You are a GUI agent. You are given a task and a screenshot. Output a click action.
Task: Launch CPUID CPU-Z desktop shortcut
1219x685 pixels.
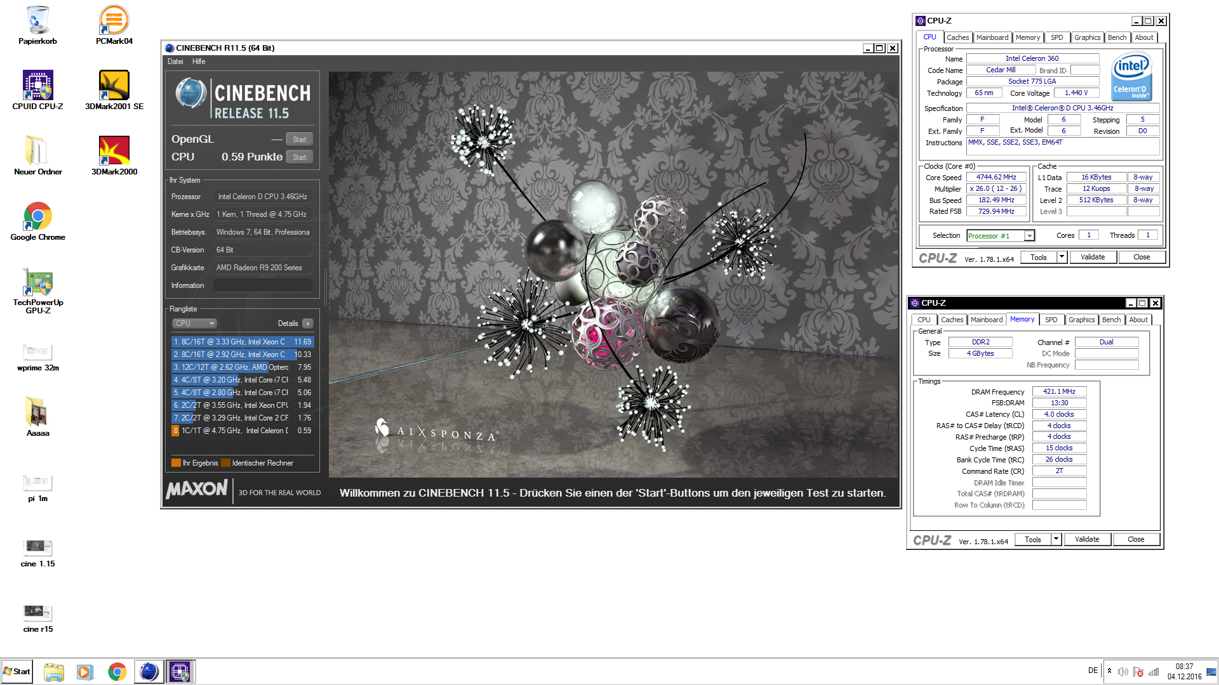point(38,90)
